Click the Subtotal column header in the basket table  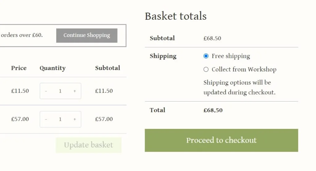click(x=107, y=68)
